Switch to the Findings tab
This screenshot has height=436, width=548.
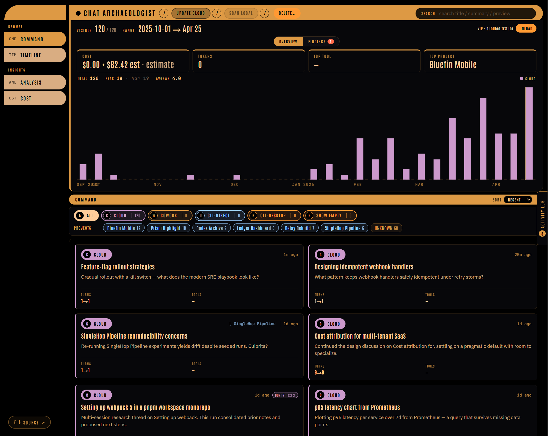(x=321, y=42)
